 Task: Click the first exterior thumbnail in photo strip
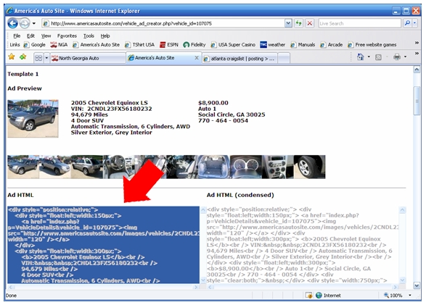click(x=23, y=167)
